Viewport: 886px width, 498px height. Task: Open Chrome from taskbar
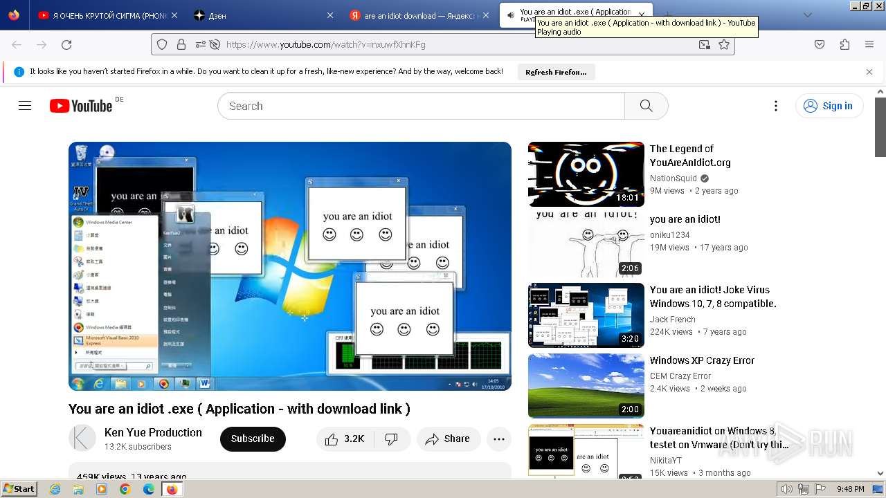[x=125, y=489]
